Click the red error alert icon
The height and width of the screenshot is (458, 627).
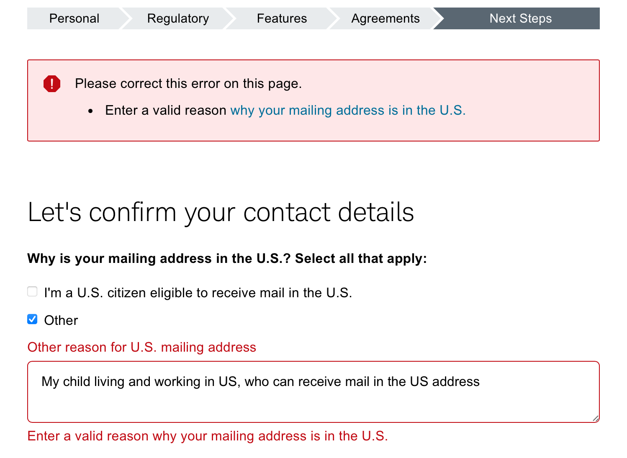[x=52, y=84]
